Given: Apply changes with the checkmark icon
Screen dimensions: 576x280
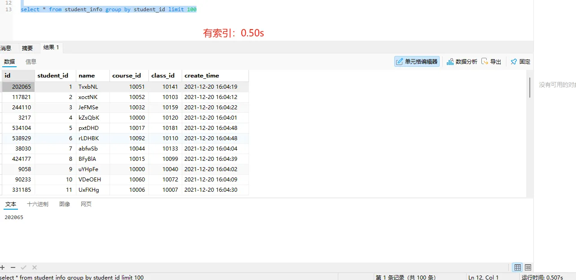Looking at the screenshot, I should 24,267.
